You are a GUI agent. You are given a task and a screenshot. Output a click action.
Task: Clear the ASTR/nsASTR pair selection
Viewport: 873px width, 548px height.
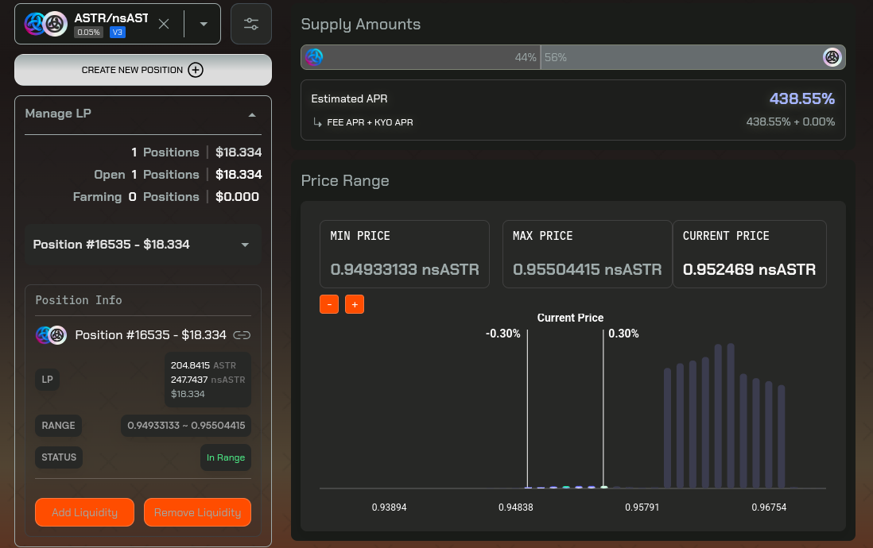click(x=164, y=24)
